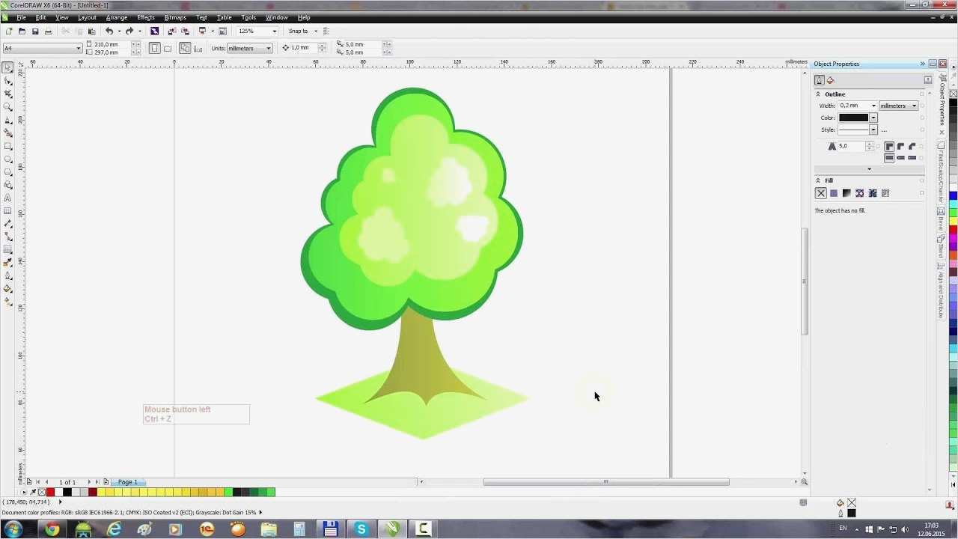Open the Window menu

tap(276, 17)
